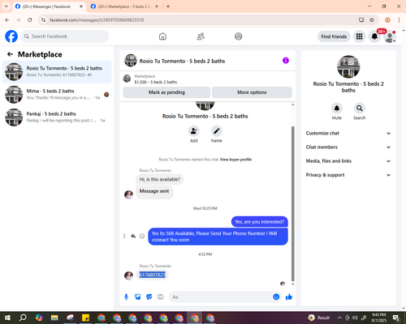Screen dimensions: 406x324
Task: Click the choose sticker icon
Action: 149,297
